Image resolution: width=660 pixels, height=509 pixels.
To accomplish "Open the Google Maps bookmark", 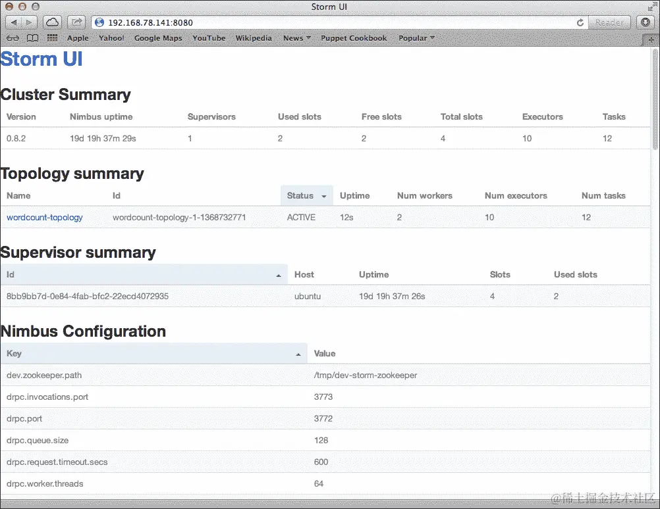I will click(158, 38).
